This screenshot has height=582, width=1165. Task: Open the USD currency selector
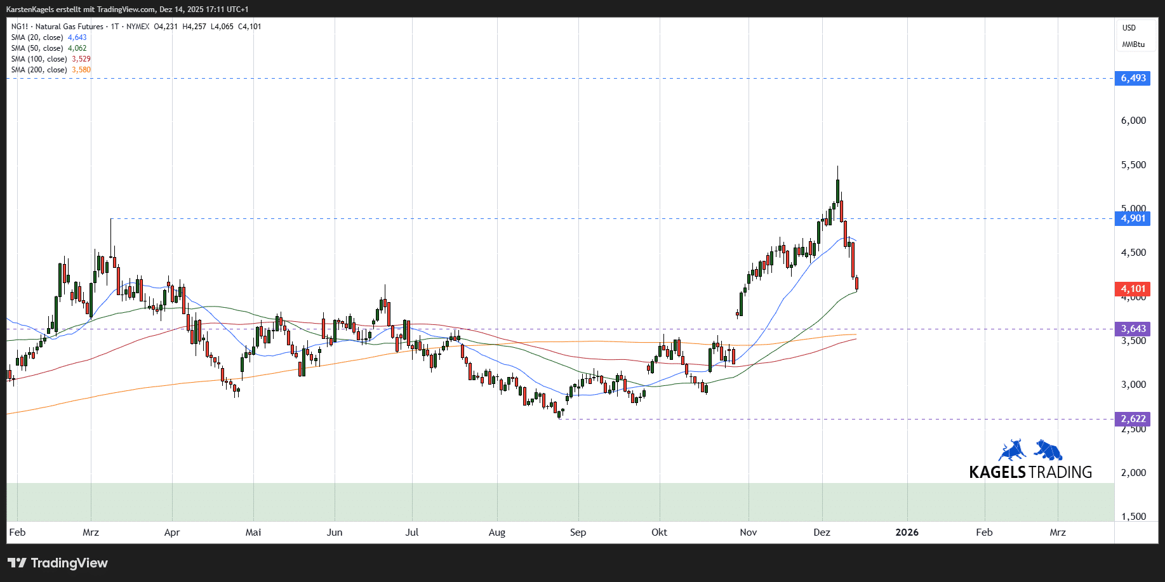click(x=1129, y=28)
